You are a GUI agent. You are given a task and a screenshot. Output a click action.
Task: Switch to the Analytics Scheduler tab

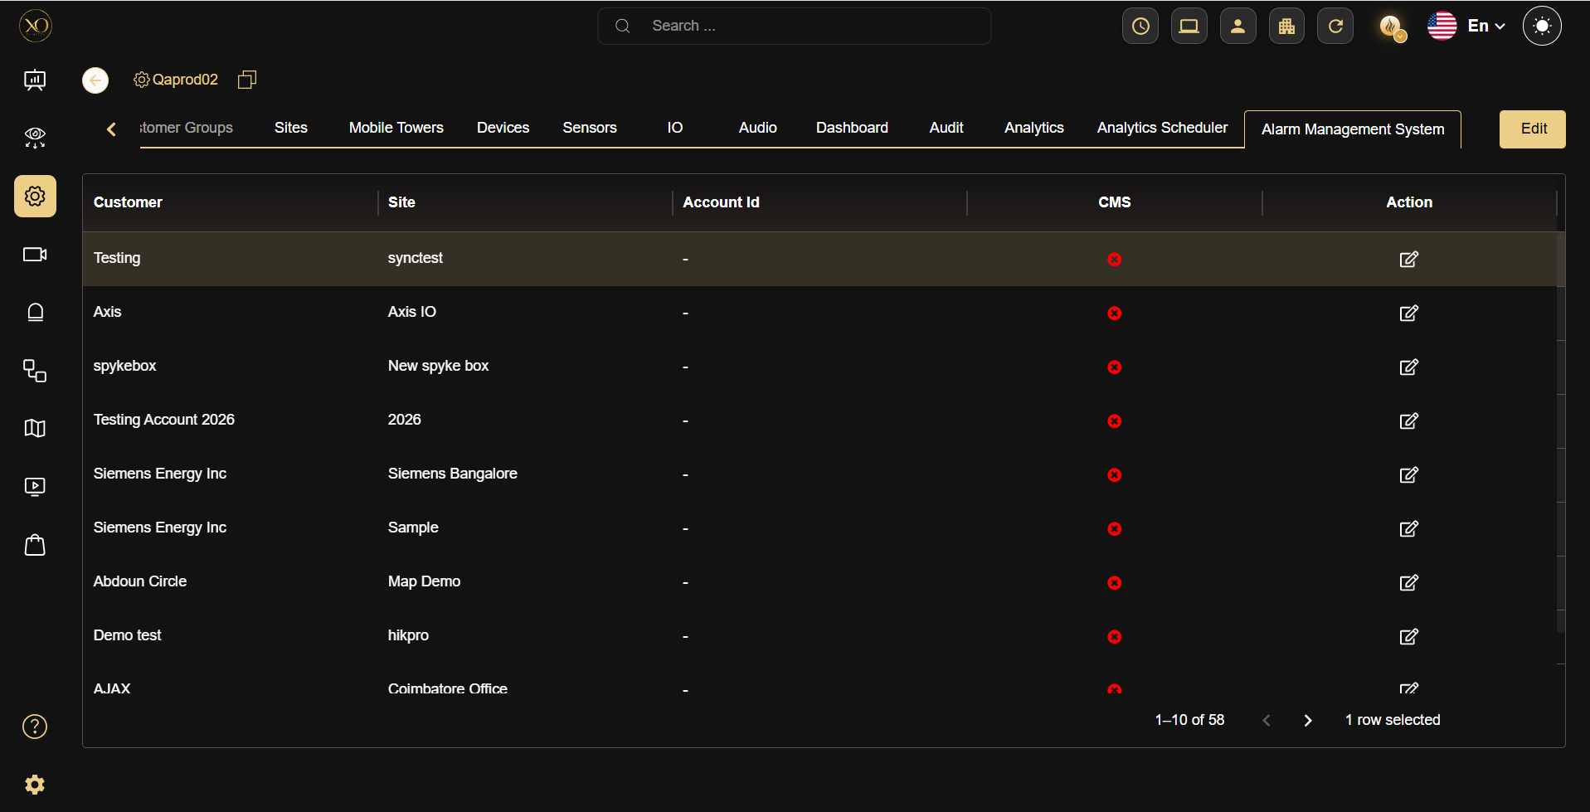click(1162, 128)
